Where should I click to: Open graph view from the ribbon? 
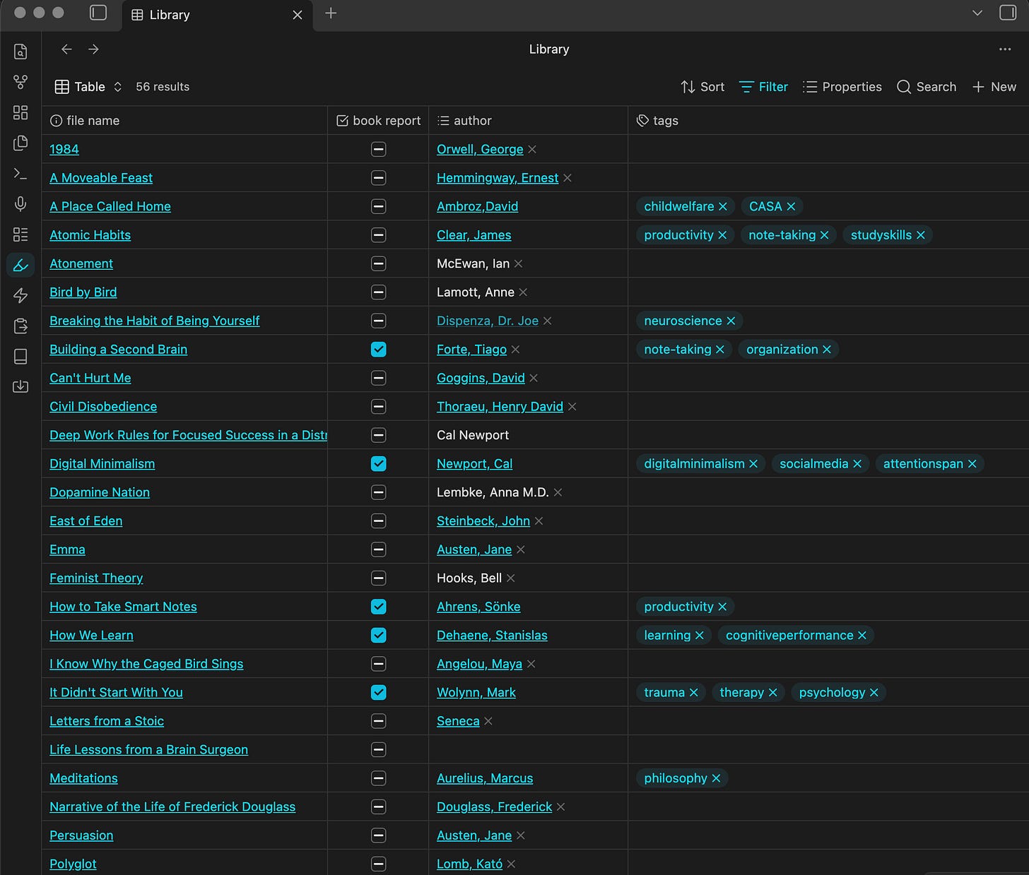[20, 82]
